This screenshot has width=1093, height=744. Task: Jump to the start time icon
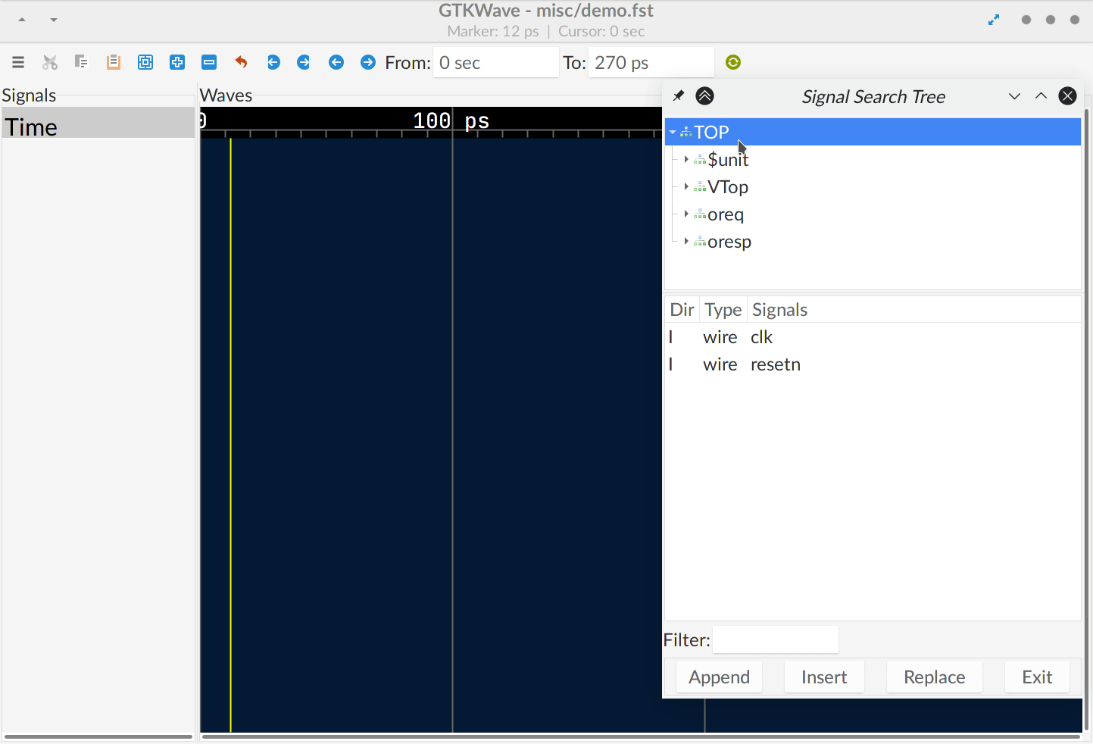[x=273, y=62]
